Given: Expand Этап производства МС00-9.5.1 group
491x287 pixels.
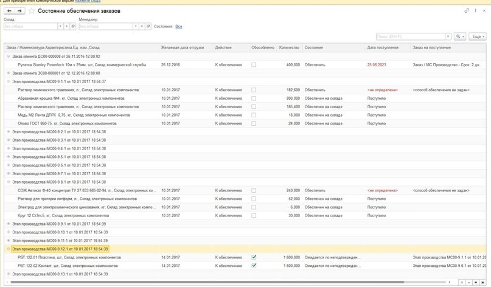Looking at the screenshot, I should [9, 157].
